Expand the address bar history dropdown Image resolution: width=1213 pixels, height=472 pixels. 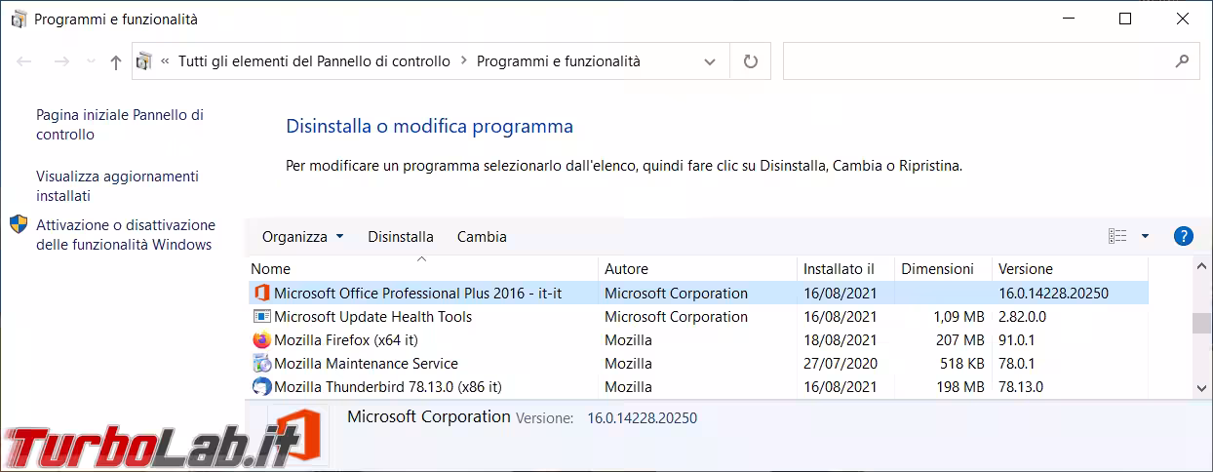710,61
